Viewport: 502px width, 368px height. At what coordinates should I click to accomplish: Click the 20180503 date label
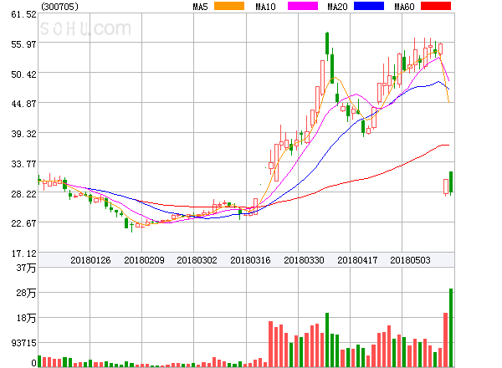410,260
